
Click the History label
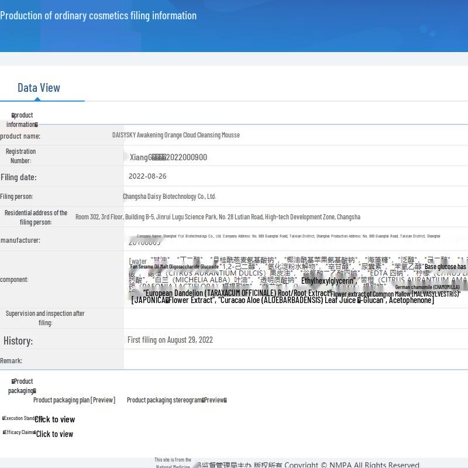18,341
